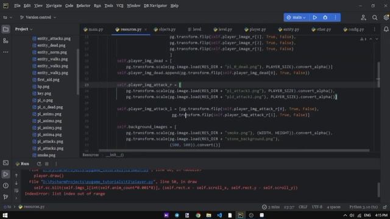Toggle read-only lock icon in status bar
Screen dimensions: 390x219
385,207
